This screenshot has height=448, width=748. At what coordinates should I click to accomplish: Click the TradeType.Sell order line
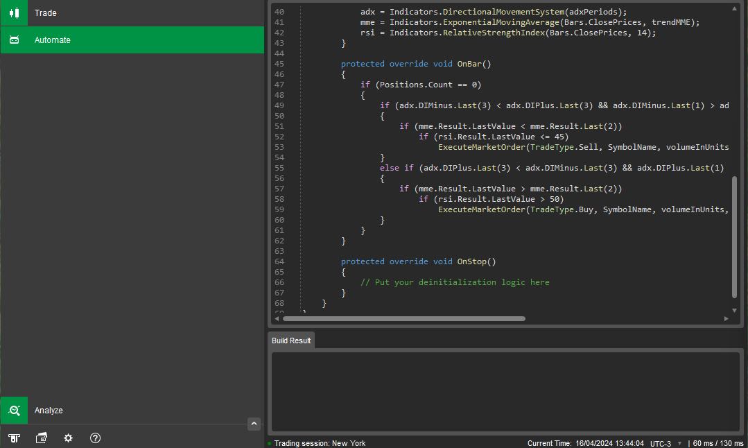[584, 147]
